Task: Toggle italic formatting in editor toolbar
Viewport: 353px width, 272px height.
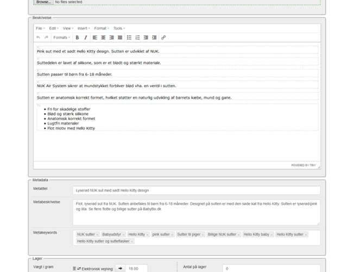Action: click(85, 38)
